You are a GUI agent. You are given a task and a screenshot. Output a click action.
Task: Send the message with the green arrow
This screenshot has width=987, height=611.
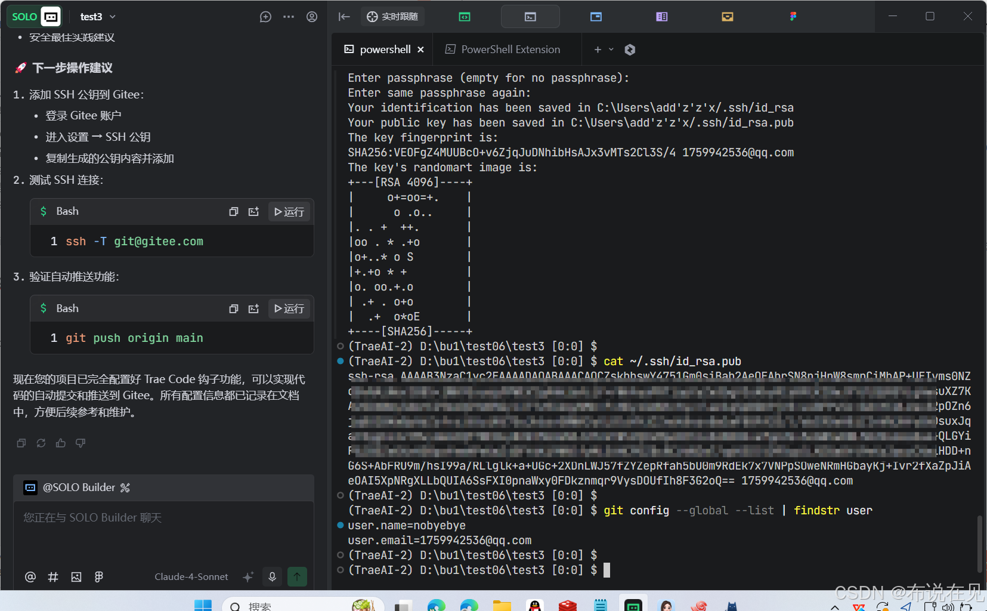point(297,576)
